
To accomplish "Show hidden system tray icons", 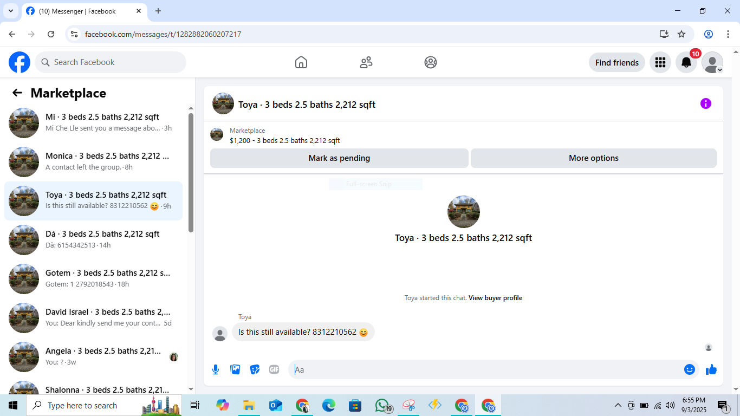I will point(618,405).
